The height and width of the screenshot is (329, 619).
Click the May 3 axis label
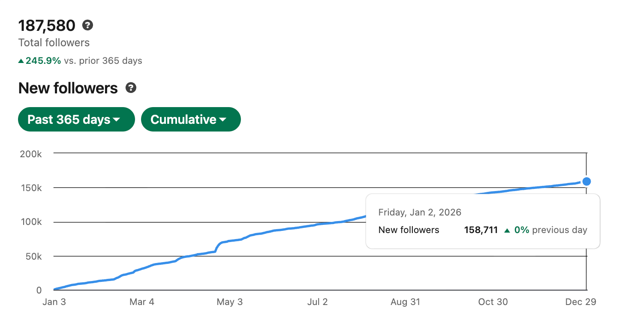click(x=230, y=302)
